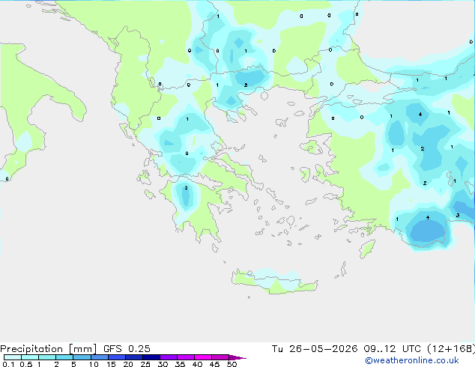The width and height of the screenshot is (475, 367).
Task: Click the '(12+168)' forecast hour text
Action: [451, 348]
